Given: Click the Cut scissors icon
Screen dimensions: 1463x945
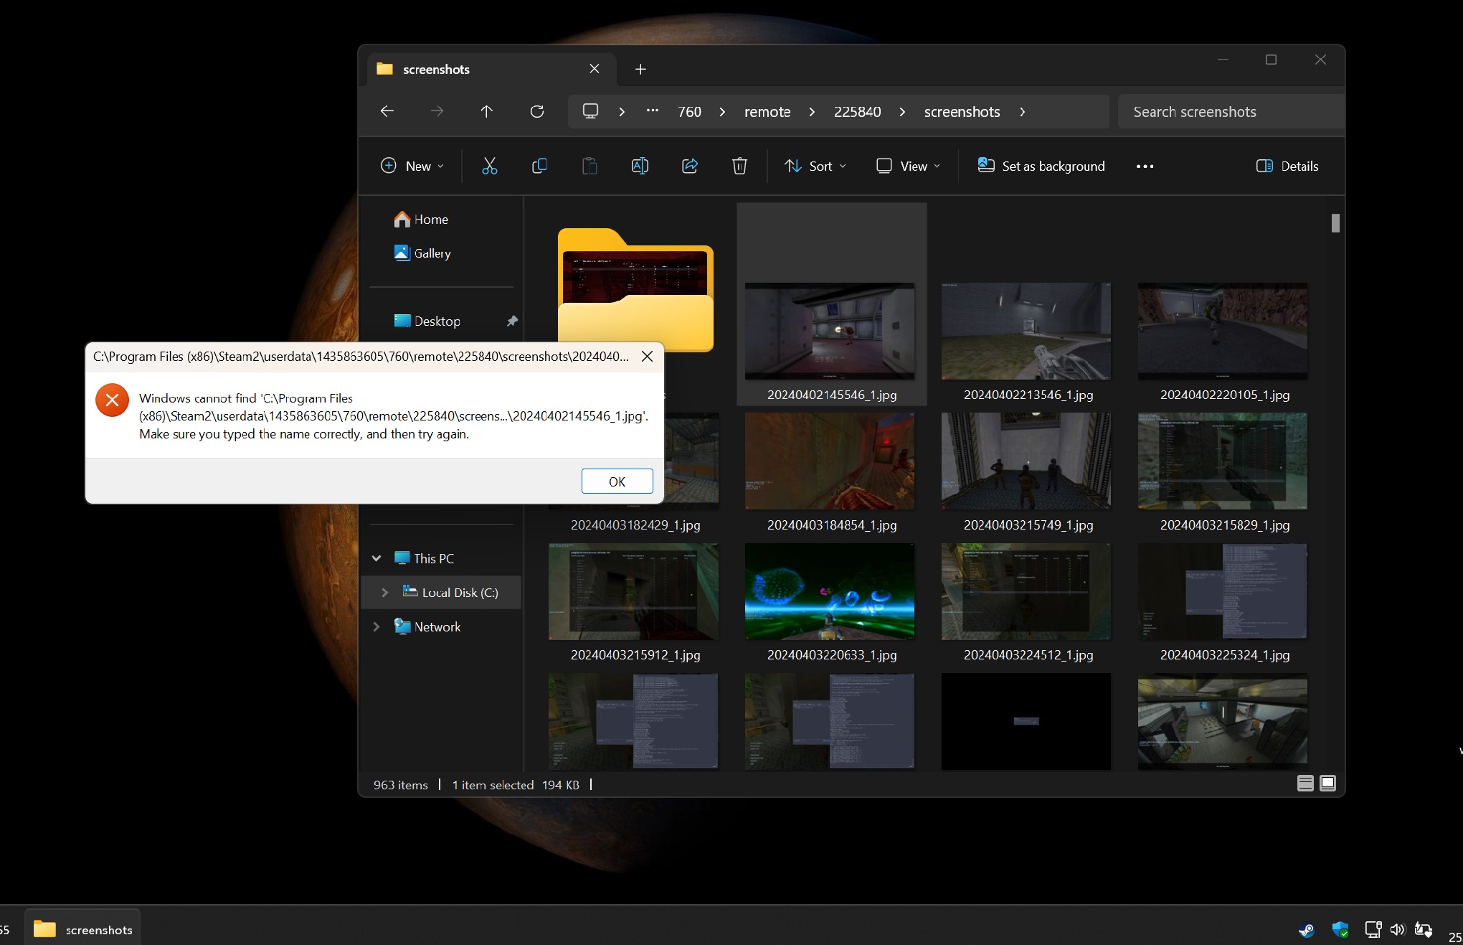Looking at the screenshot, I should pyautogui.click(x=489, y=166).
